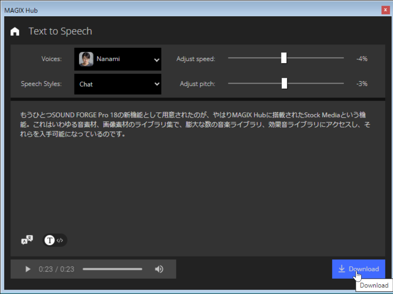Switch to the SSML code view
The image size is (393, 294).
[x=60, y=240]
